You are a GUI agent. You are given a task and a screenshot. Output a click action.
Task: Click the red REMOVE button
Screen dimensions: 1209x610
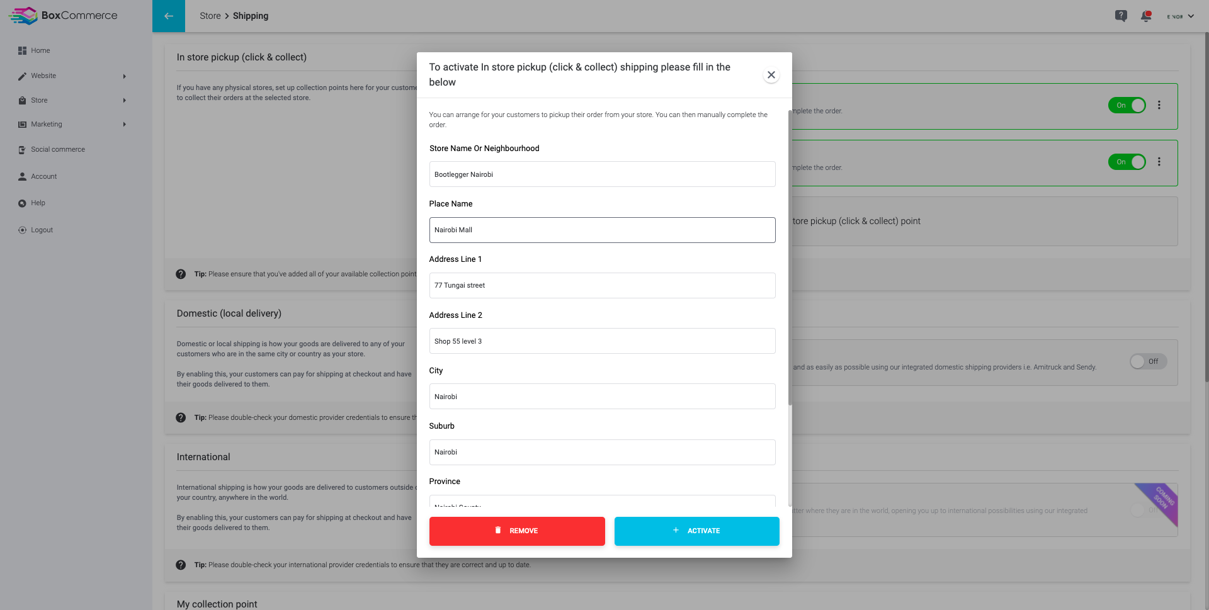(x=517, y=531)
